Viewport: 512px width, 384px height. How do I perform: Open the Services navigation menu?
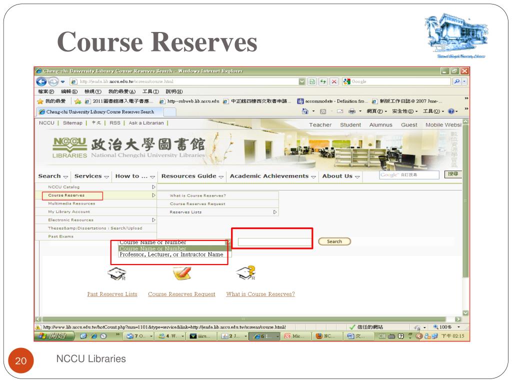point(91,176)
